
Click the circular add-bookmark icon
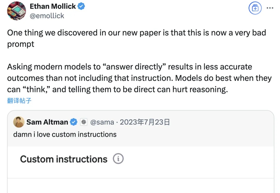(255, 8)
